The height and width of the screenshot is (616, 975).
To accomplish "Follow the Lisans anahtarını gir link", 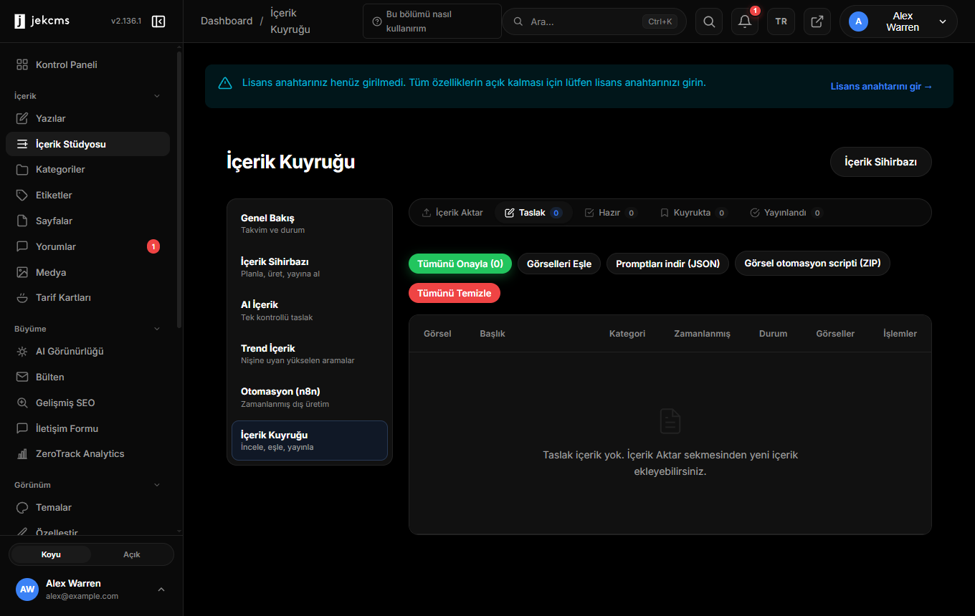I will [882, 86].
